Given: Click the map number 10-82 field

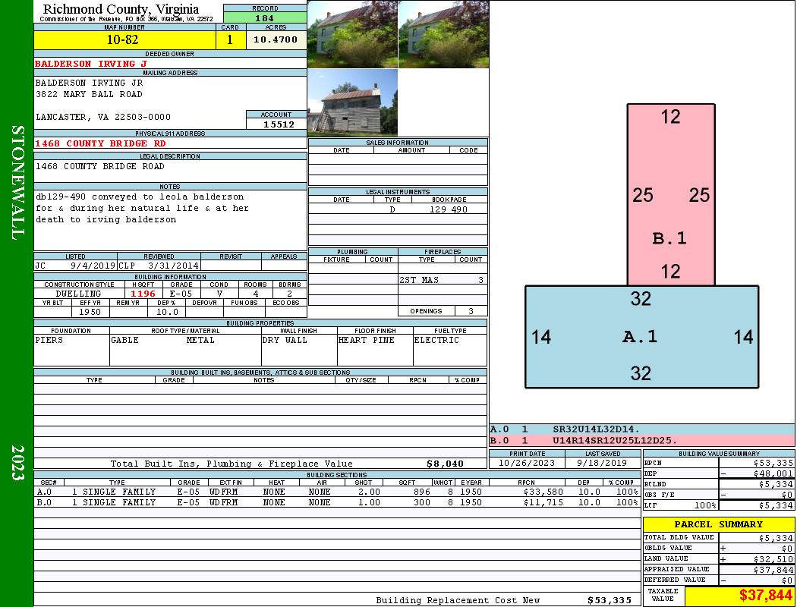Looking at the screenshot, I should [x=124, y=40].
